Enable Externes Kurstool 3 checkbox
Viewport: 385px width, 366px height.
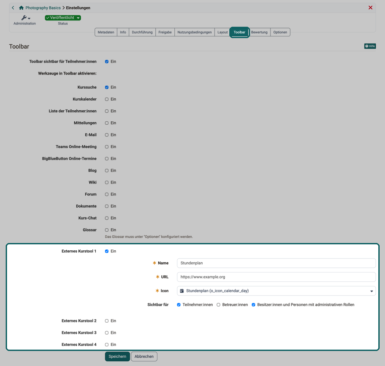106,333
